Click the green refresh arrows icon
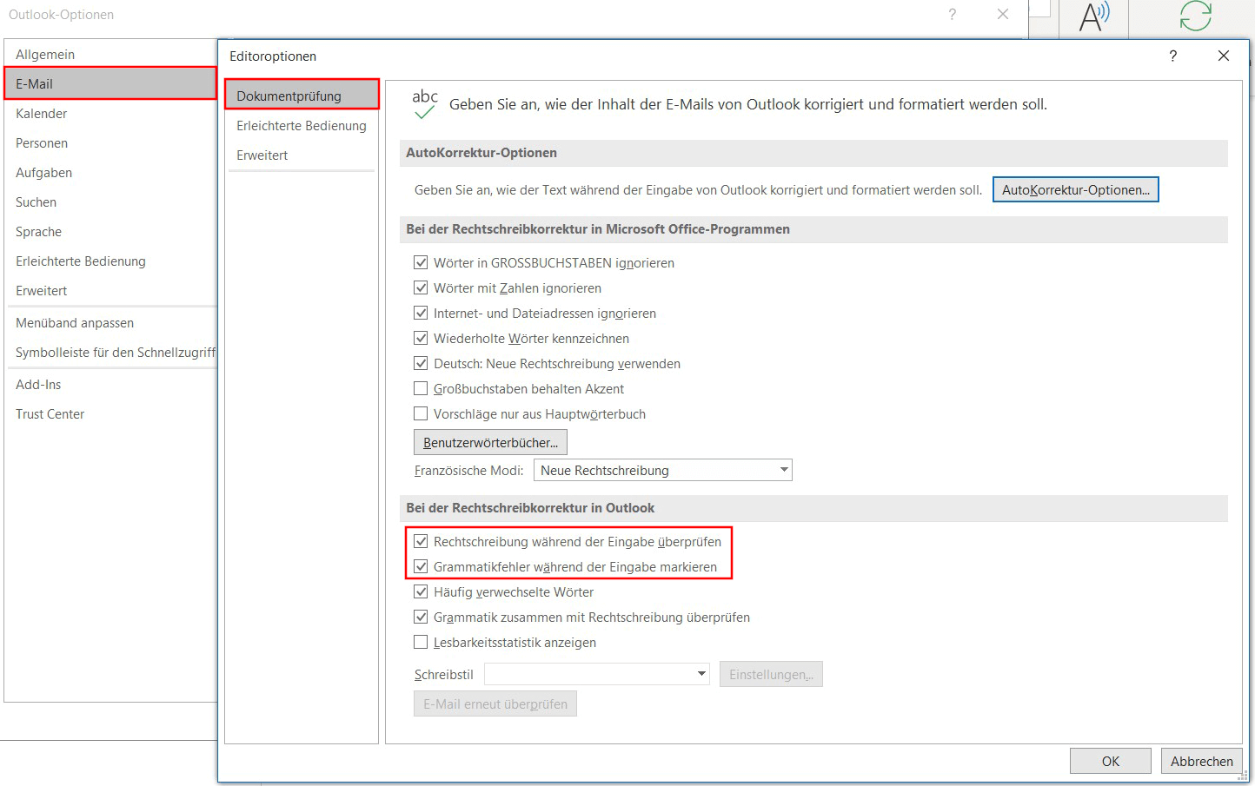The height and width of the screenshot is (786, 1255). click(1196, 16)
